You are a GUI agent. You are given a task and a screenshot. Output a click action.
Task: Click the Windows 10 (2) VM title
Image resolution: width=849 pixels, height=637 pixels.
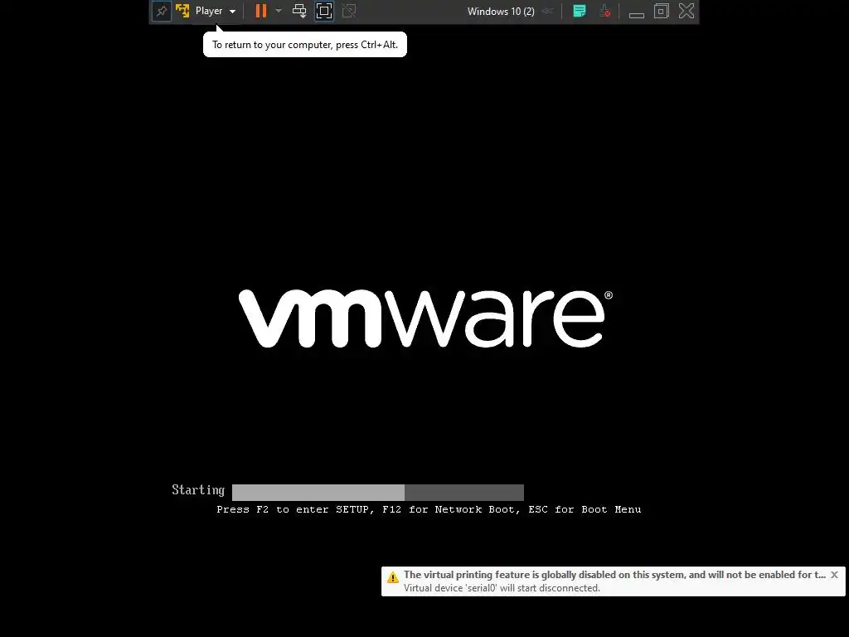(x=501, y=12)
